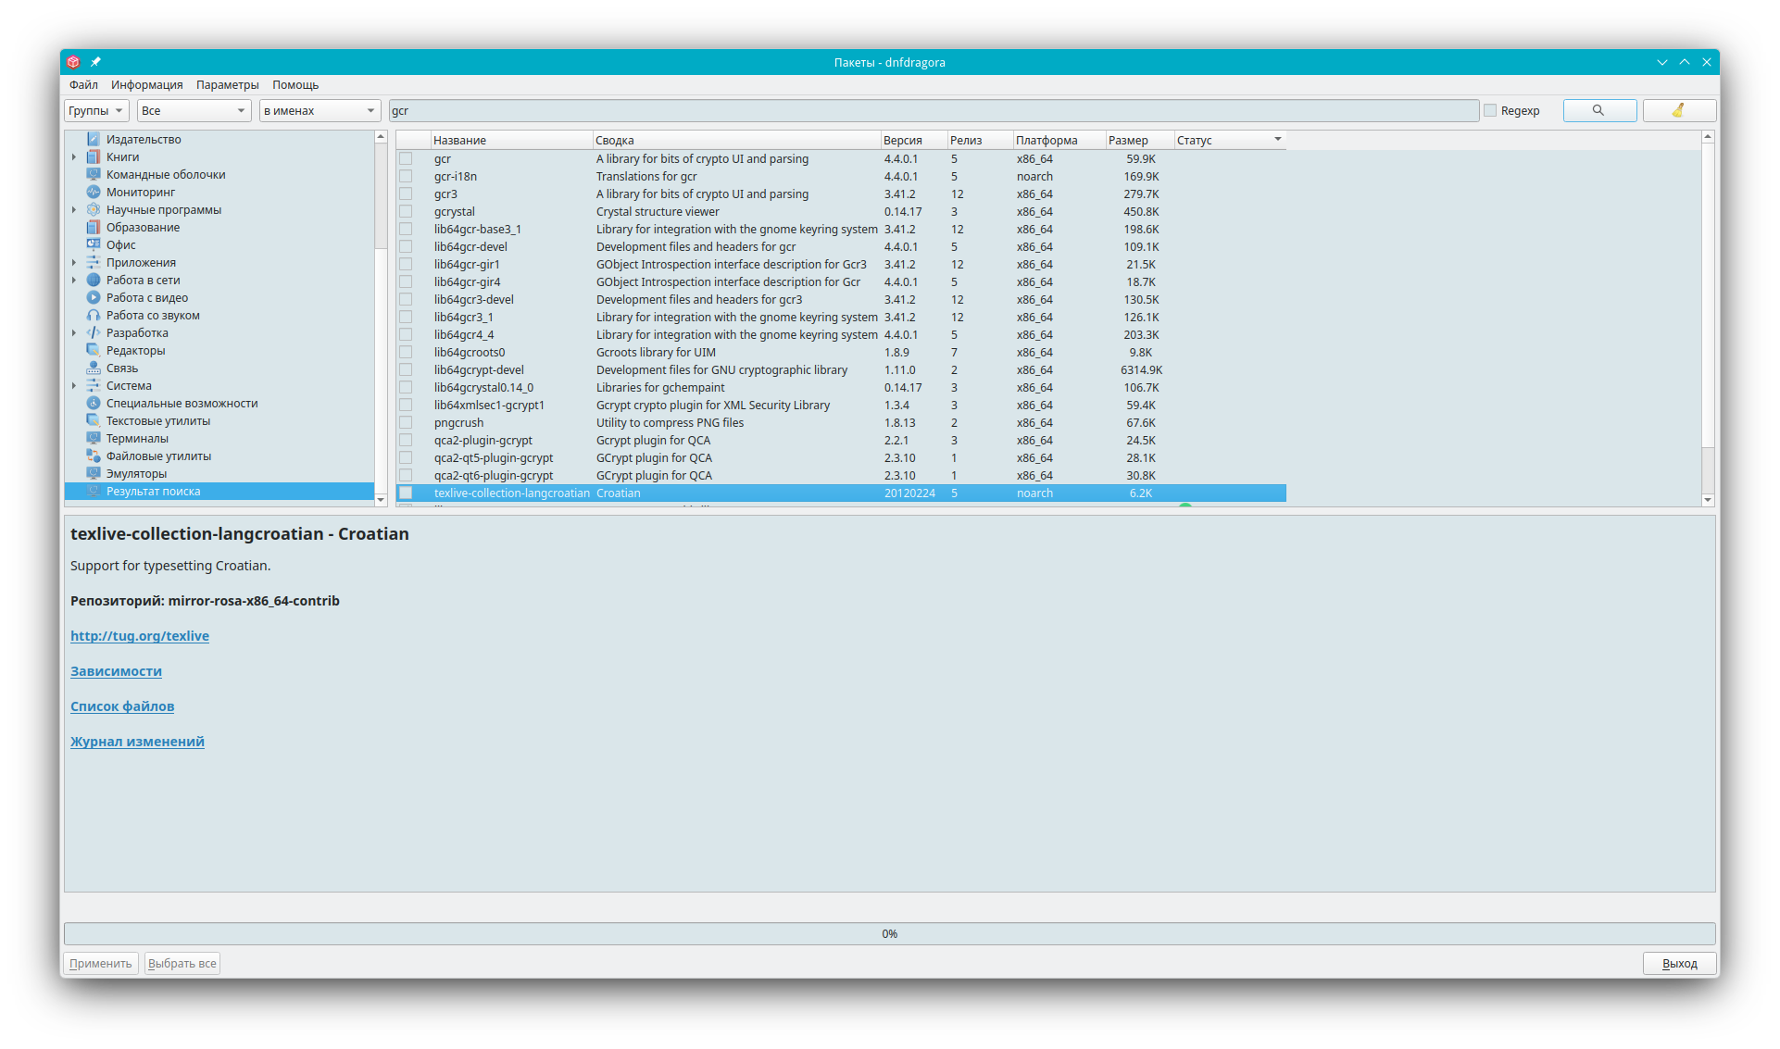Click the magnifier search button
Viewport: 1780px width, 1049px height.
1598,110
